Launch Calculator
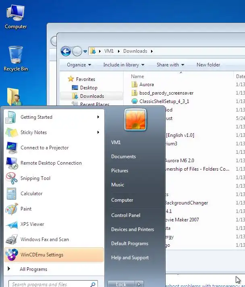The width and height of the screenshot is (245, 287). click(54, 194)
